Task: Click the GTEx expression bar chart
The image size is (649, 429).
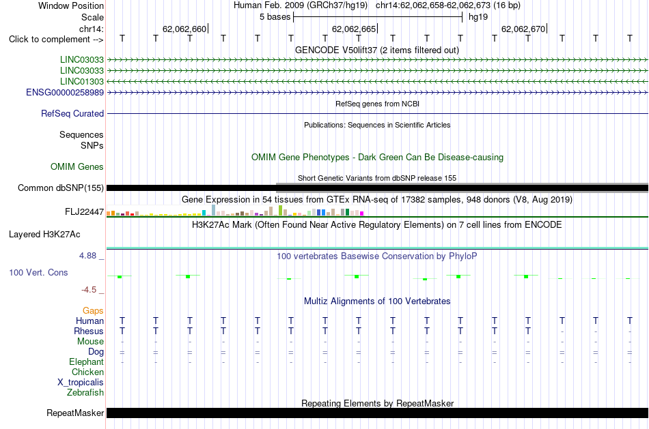Action: (235, 211)
